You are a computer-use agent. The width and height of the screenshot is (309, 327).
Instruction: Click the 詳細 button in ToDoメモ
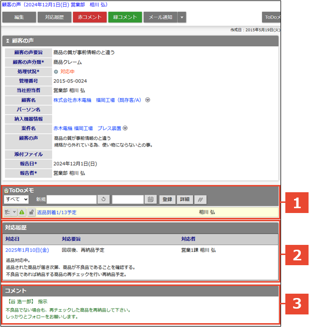tap(185, 199)
